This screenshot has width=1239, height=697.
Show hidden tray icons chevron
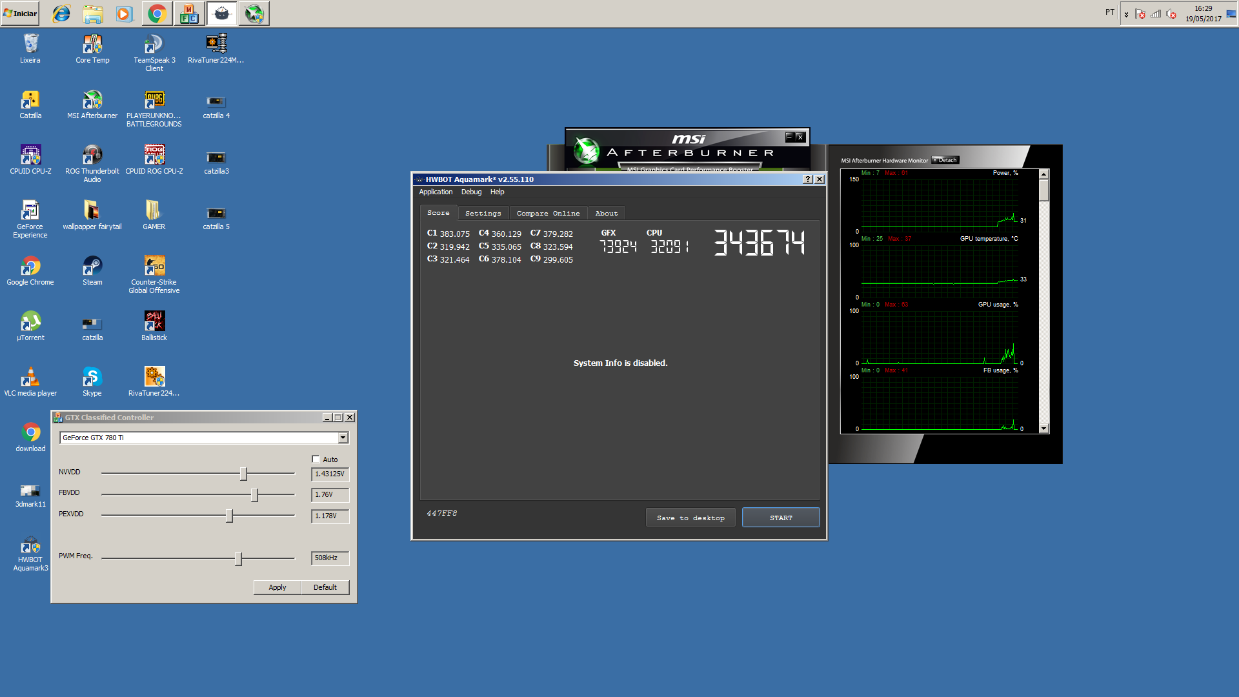(x=1126, y=14)
